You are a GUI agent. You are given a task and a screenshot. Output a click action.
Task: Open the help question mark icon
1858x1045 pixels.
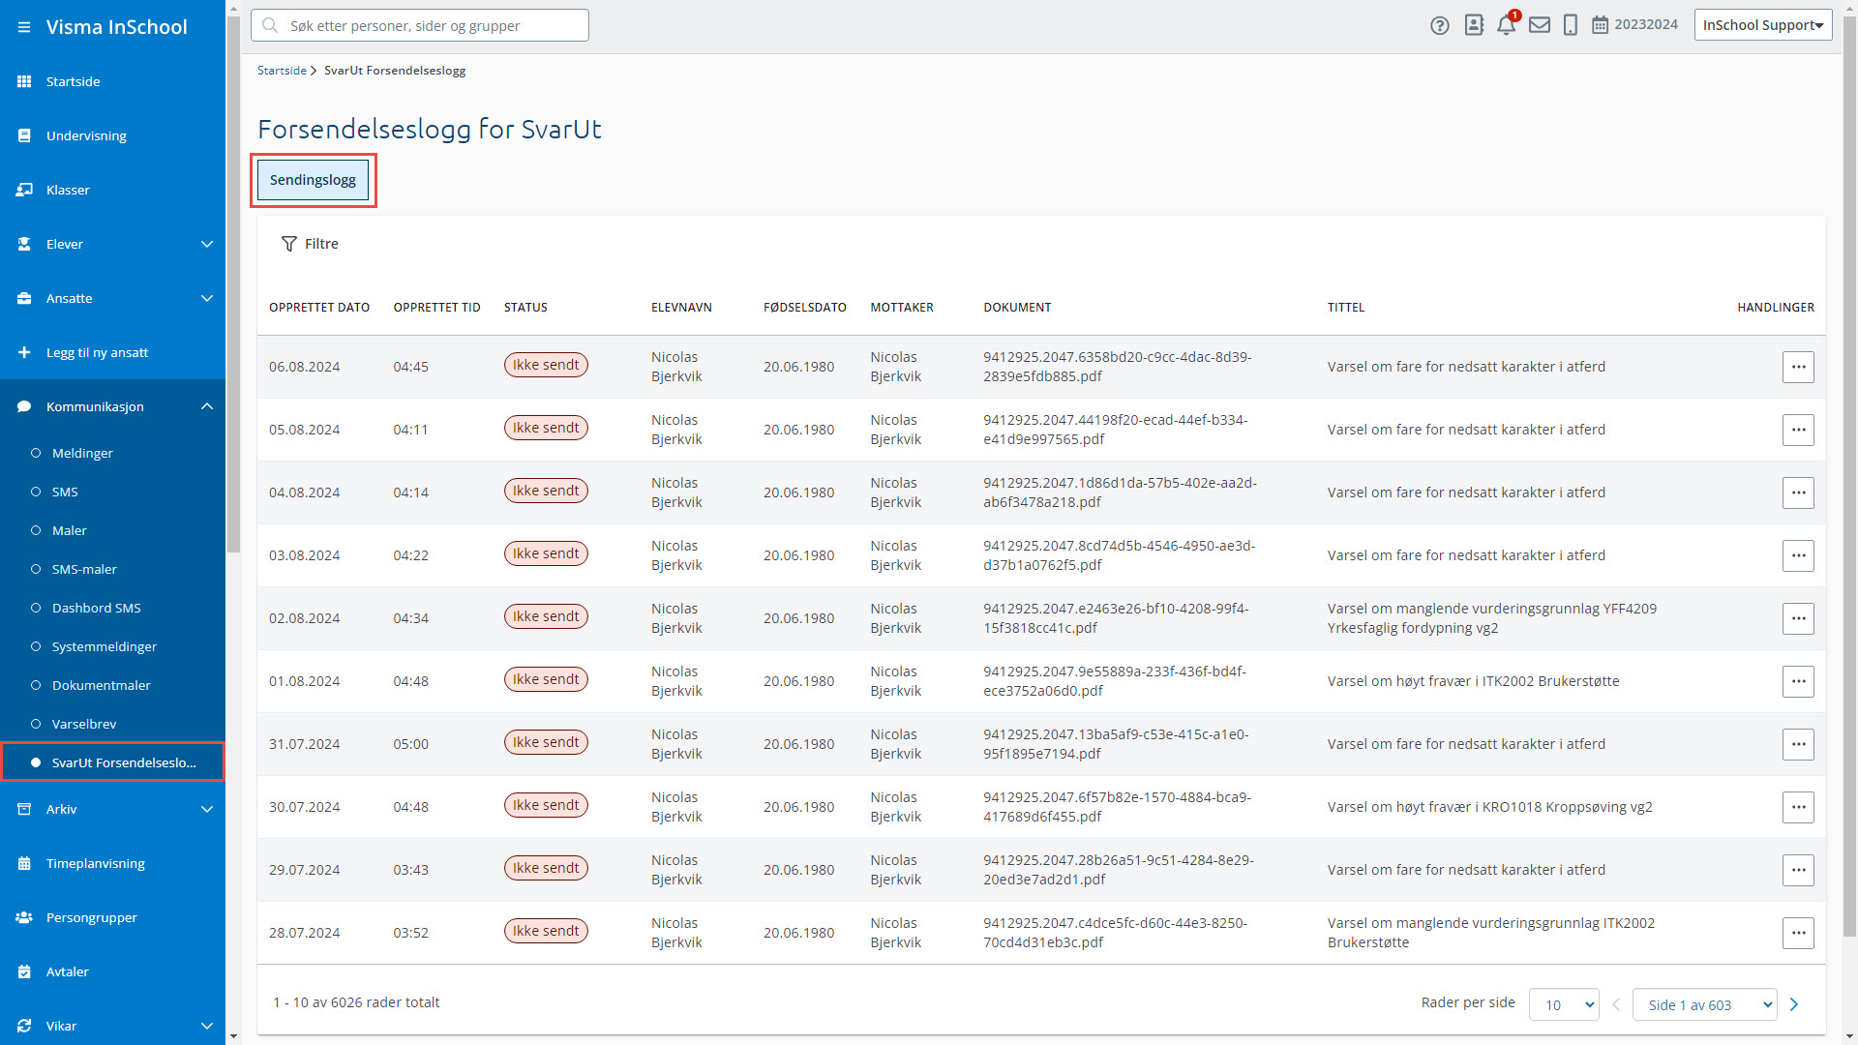[x=1440, y=25]
